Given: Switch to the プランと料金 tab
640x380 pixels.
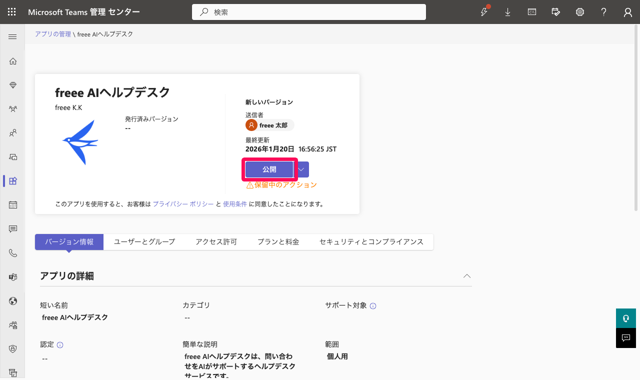Looking at the screenshot, I should (278, 242).
